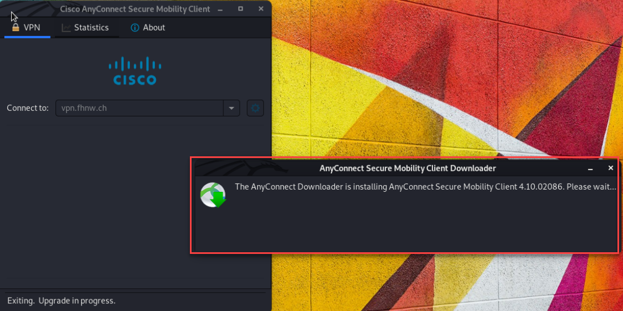Open the Statistics tab

(x=91, y=28)
